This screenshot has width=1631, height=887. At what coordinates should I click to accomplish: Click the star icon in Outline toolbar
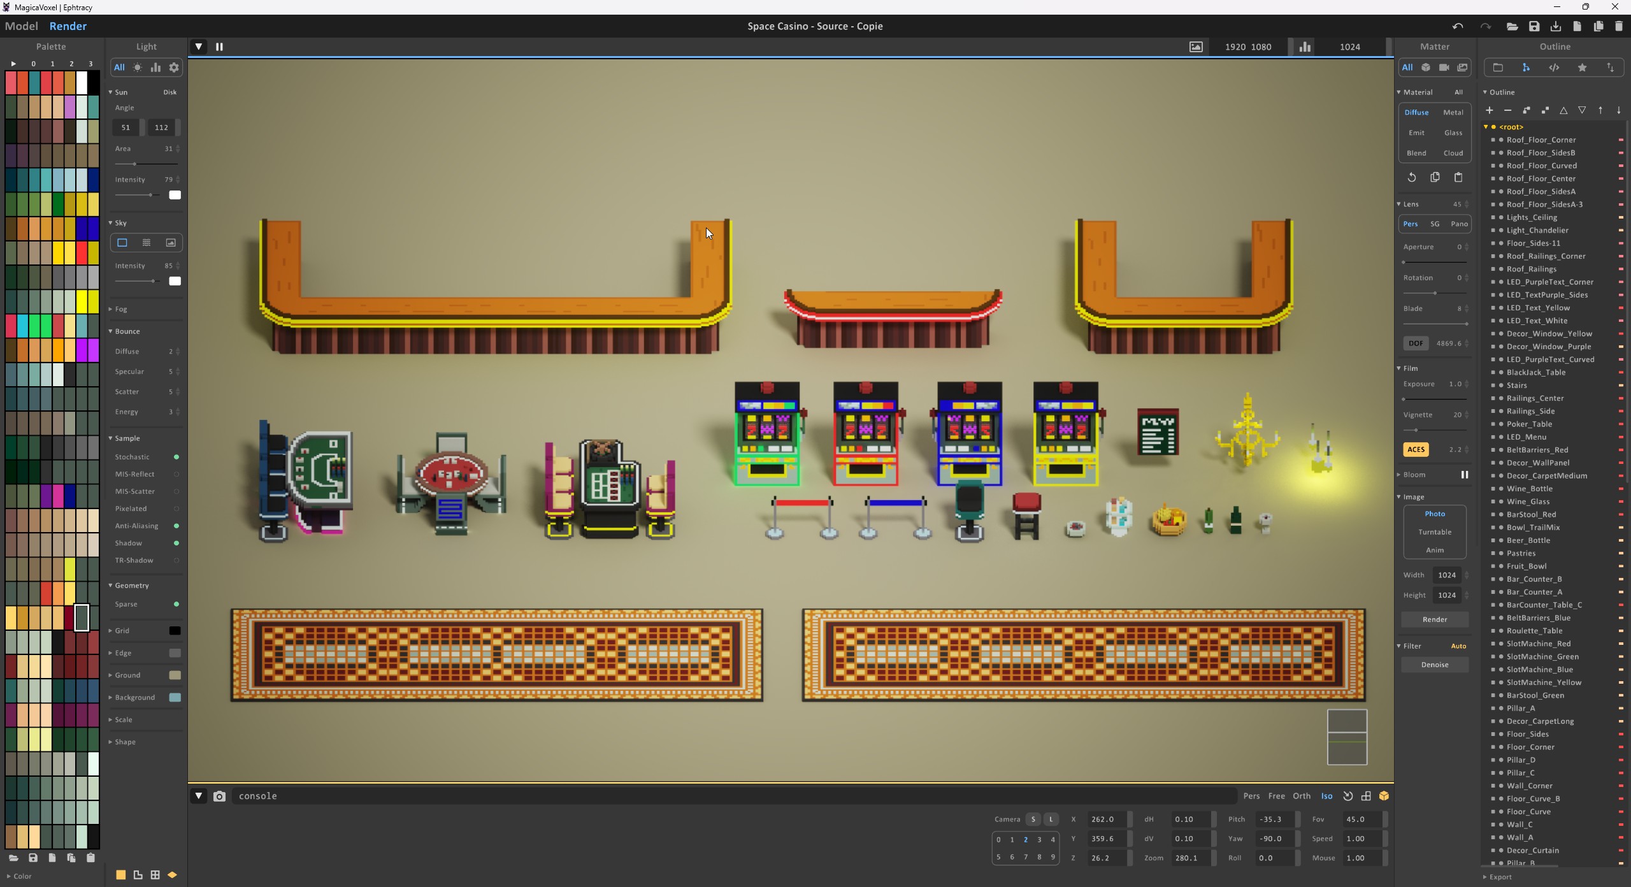(x=1582, y=68)
